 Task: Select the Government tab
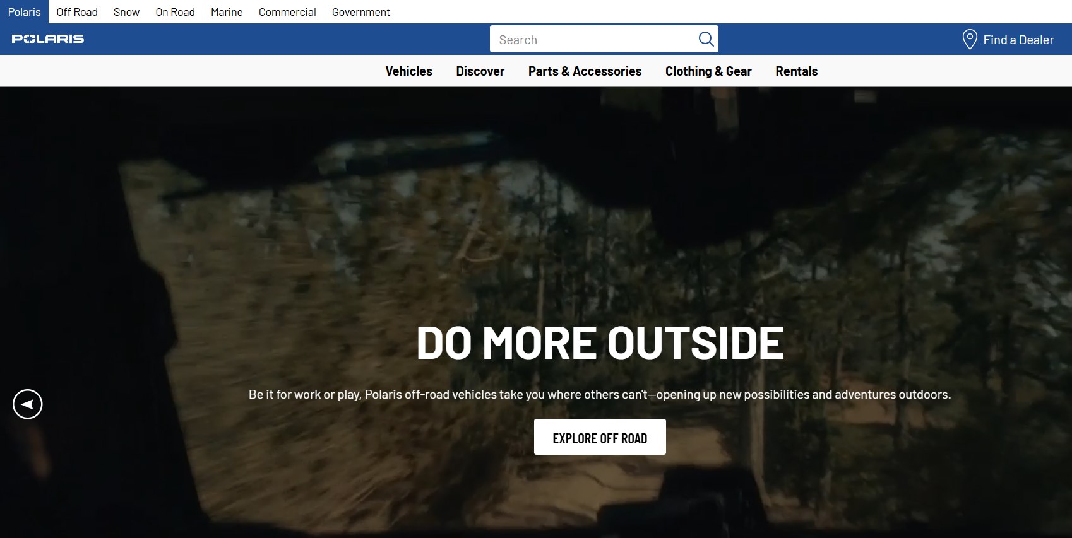coord(361,12)
